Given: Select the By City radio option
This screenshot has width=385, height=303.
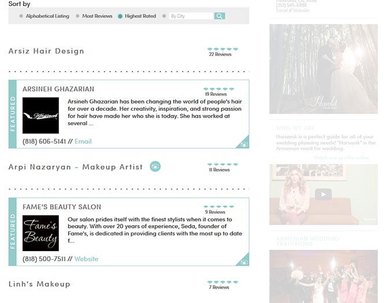Looking at the screenshot, I should (x=164, y=16).
